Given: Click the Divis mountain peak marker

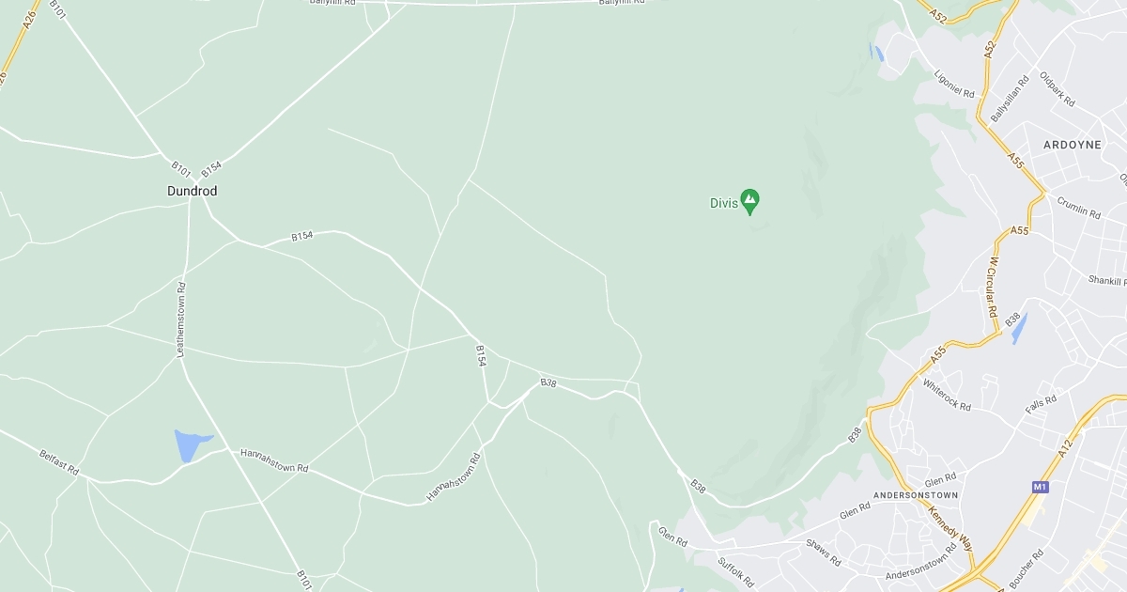Looking at the screenshot, I should point(749,201).
